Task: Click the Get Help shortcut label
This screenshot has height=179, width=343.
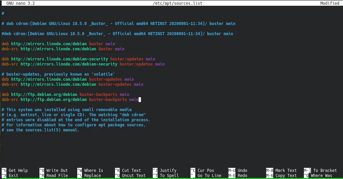Action: pos(18,171)
